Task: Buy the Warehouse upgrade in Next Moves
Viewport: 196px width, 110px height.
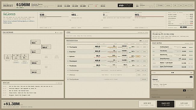Action: coord(173,55)
